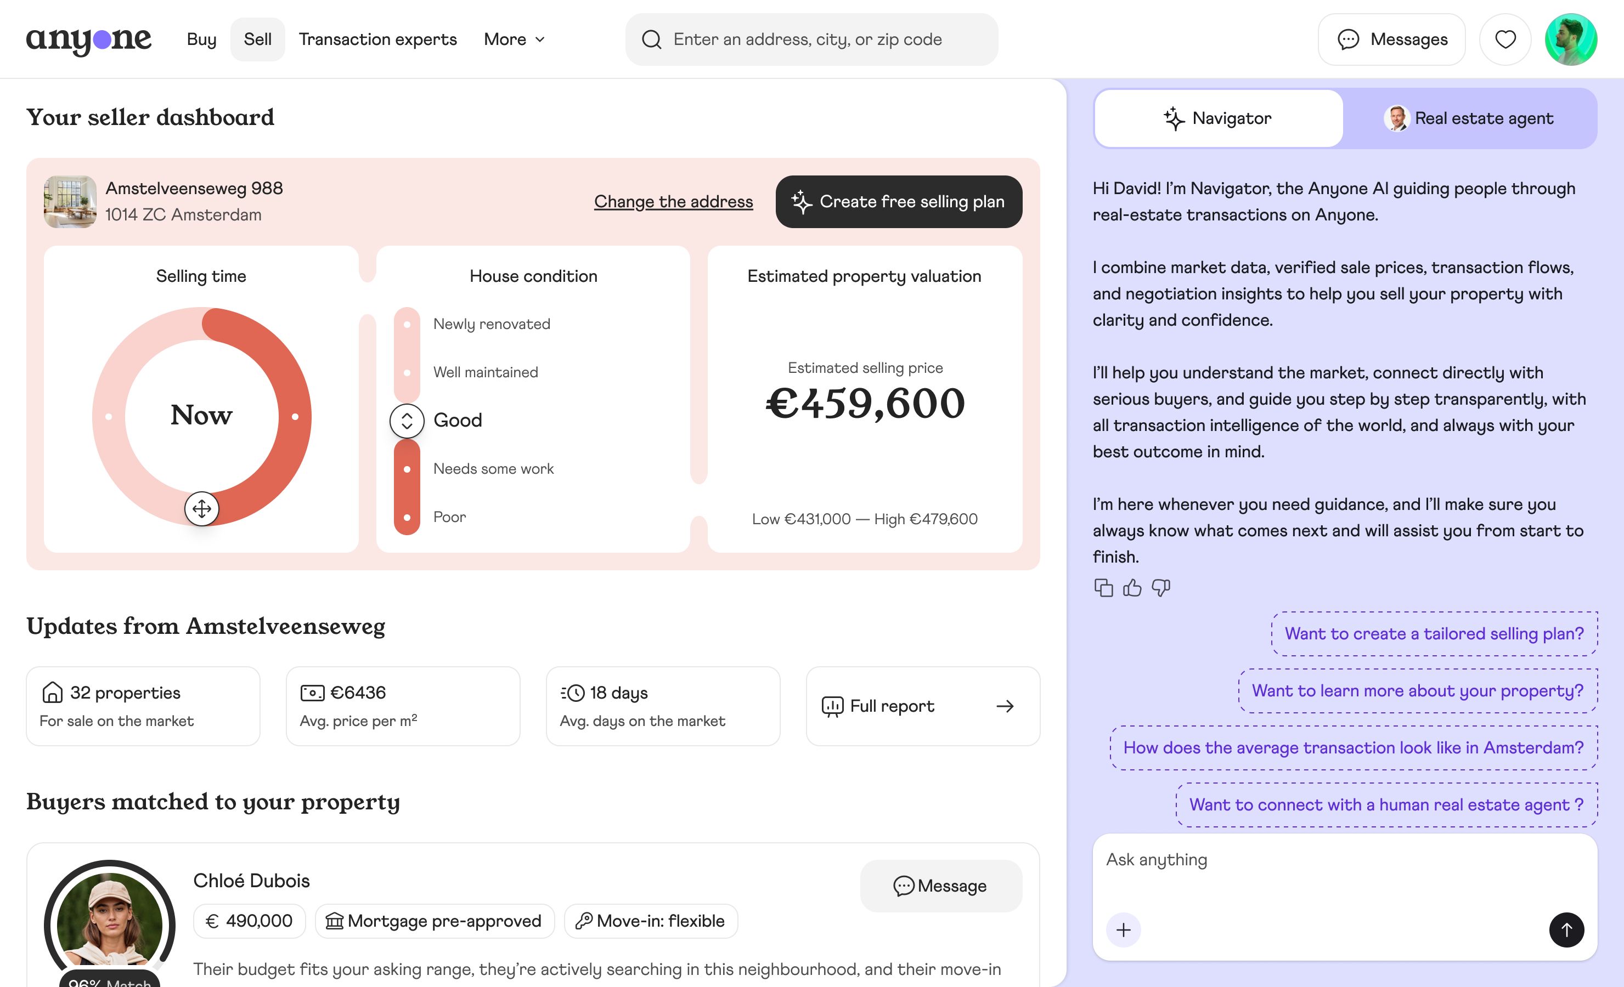This screenshot has height=987, width=1624.
Task: Click the Full report arrow icon
Action: click(x=1005, y=706)
